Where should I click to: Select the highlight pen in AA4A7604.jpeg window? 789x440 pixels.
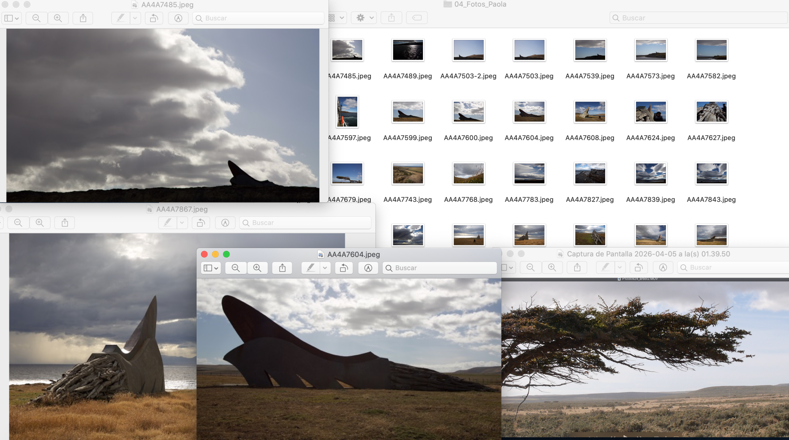tap(310, 268)
